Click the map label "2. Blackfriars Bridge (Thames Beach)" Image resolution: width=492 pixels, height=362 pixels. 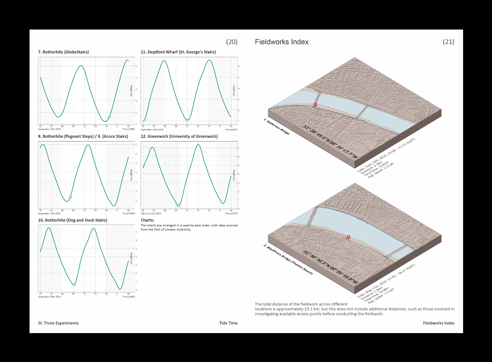point(288,259)
